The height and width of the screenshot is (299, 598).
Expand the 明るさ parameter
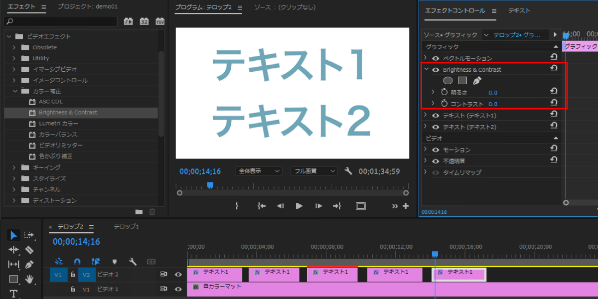point(433,92)
